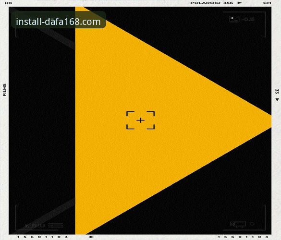The height and width of the screenshot is (240, 281).
Task: Click the small play arrow below the triangle
Action: point(92,237)
